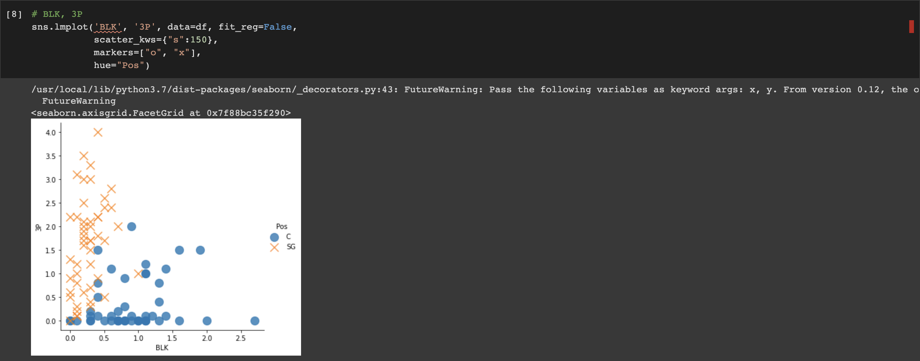The height and width of the screenshot is (361, 920).
Task: Click the BLK x-axis label on plot
Action: pos(162,348)
